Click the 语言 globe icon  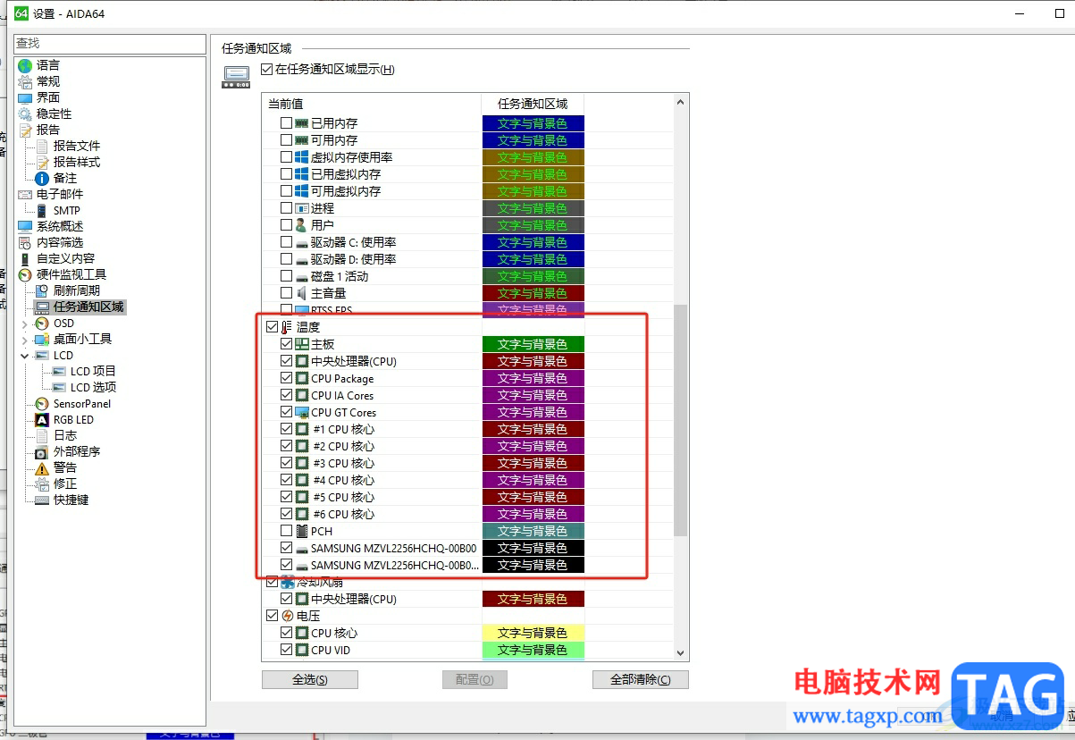25,65
